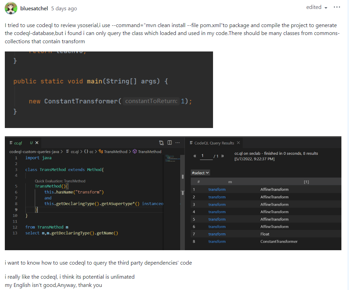Open transform link in the Float row
The height and width of the screenshot is (290, 350).
point(217,234)
